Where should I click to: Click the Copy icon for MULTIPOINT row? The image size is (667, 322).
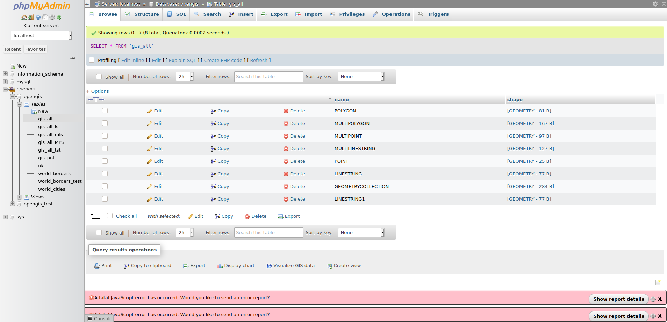click(213, 136)
